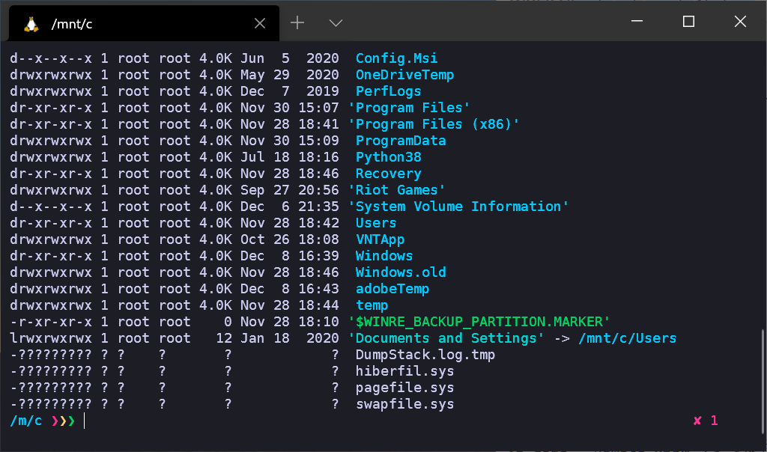Image resolution: width=767 pixels, height=452 pixels.
Task: Maximize the terminal window
Action: [x=689, y=21]
